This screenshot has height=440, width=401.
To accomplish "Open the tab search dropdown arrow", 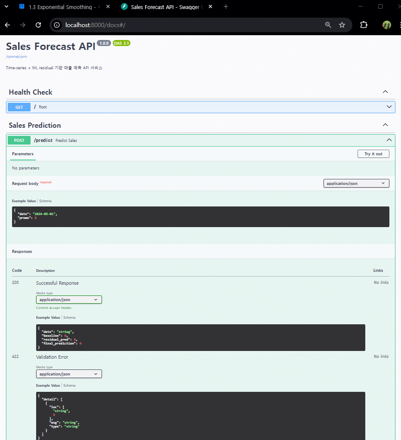I will click(x=6, y=6).
